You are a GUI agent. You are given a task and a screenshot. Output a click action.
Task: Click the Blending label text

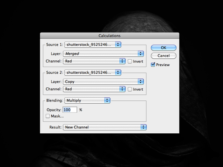click(x=54, y=100)
